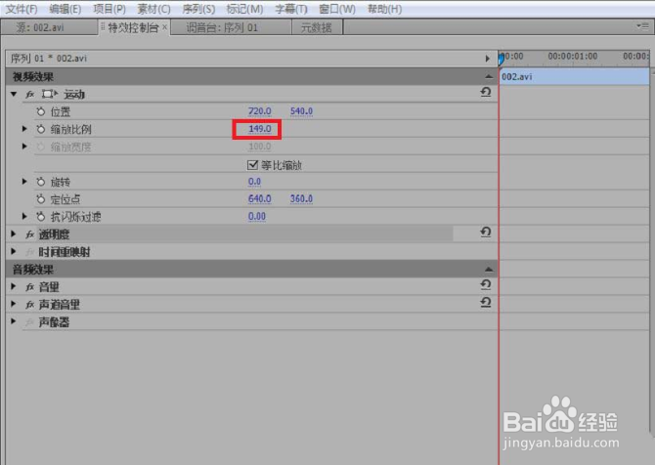The image size is (655, 465).
Task: Open the 窗口(W) menu
Action: click(x=337, y=9)
